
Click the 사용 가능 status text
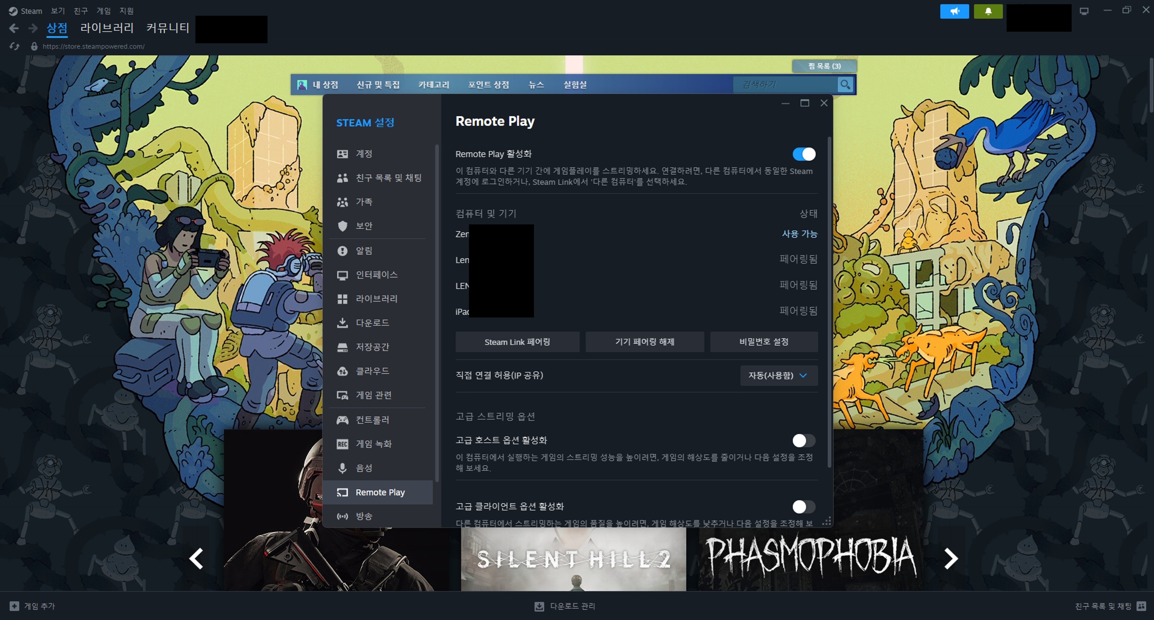pos(800,234)
